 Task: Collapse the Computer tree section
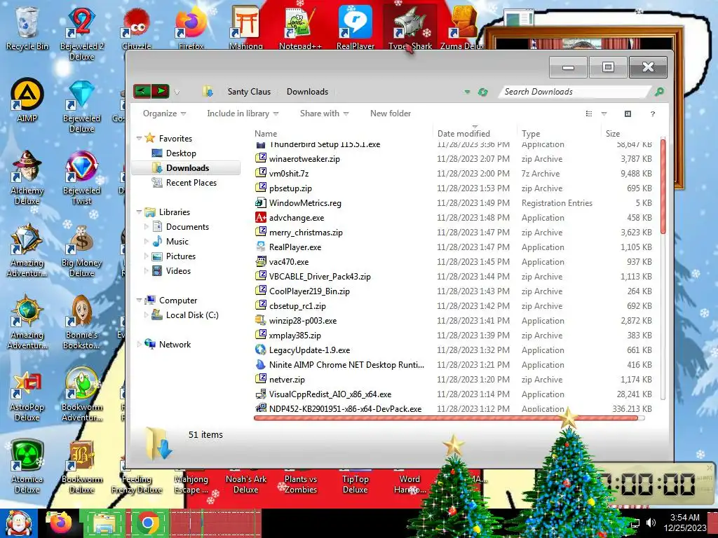coord(140,300)
